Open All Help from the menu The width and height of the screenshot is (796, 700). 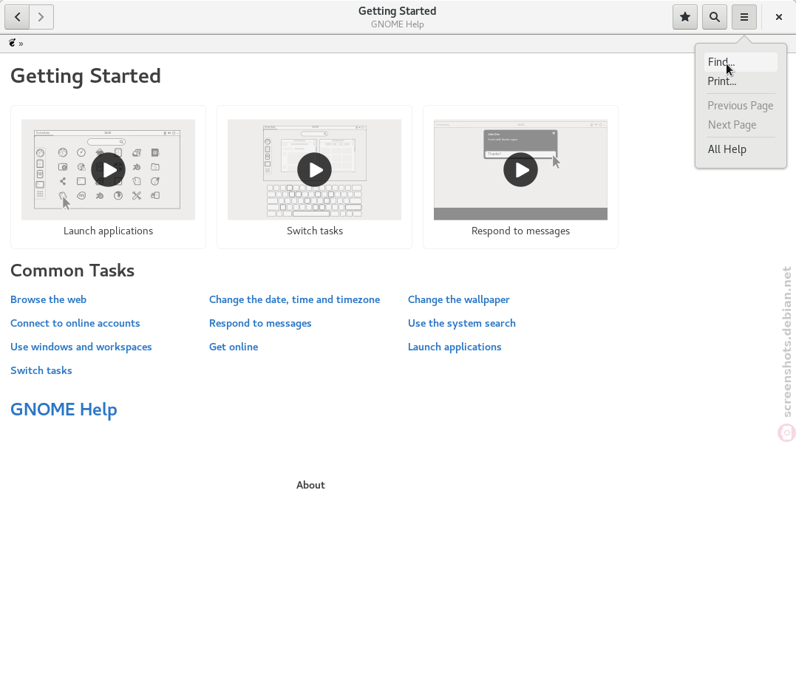pyautogui.click(x=741, y=149)
